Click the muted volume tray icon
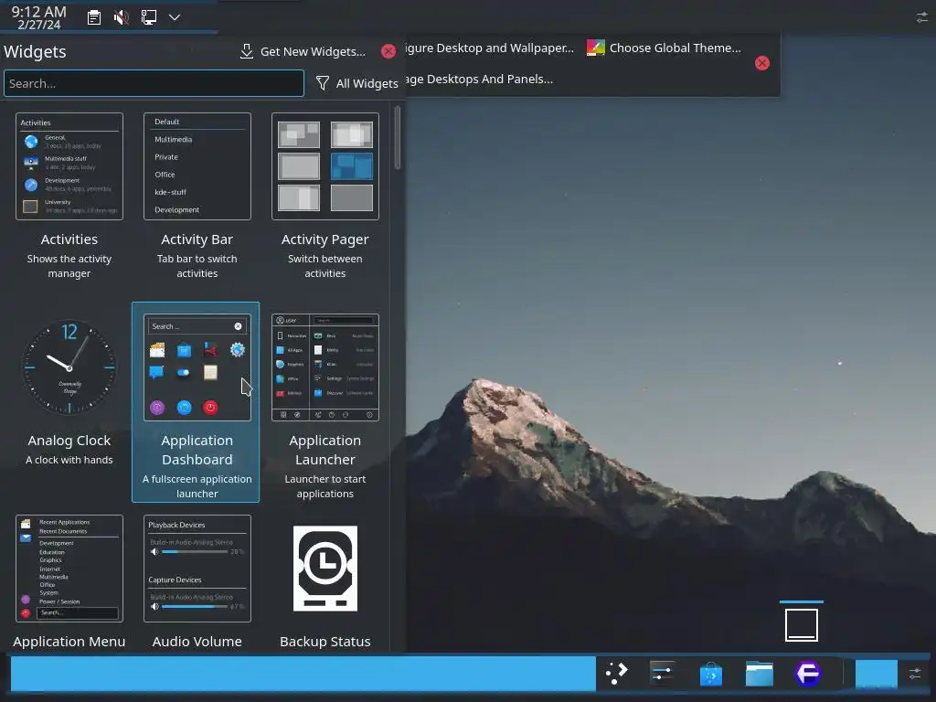 [x=122, y=17]
